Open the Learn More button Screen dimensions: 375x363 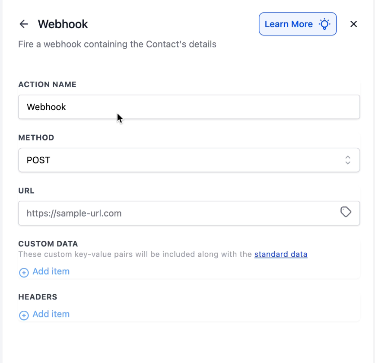coord(289,24)
